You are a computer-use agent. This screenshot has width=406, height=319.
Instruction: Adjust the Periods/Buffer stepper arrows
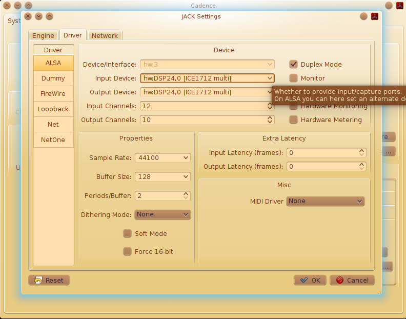pyautogui.click(x=186, y=195)
